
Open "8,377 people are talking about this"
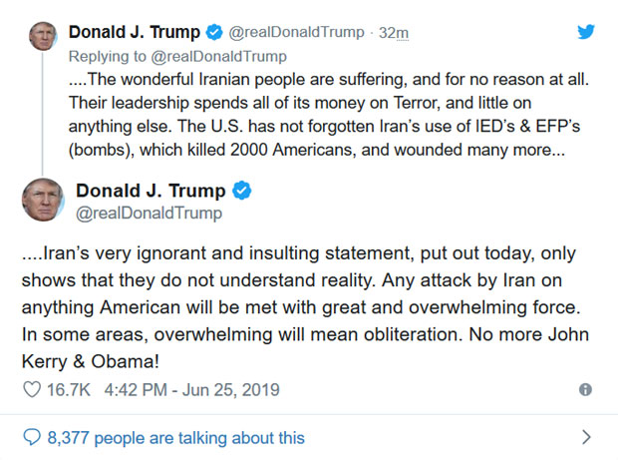[x=176, y=437]
